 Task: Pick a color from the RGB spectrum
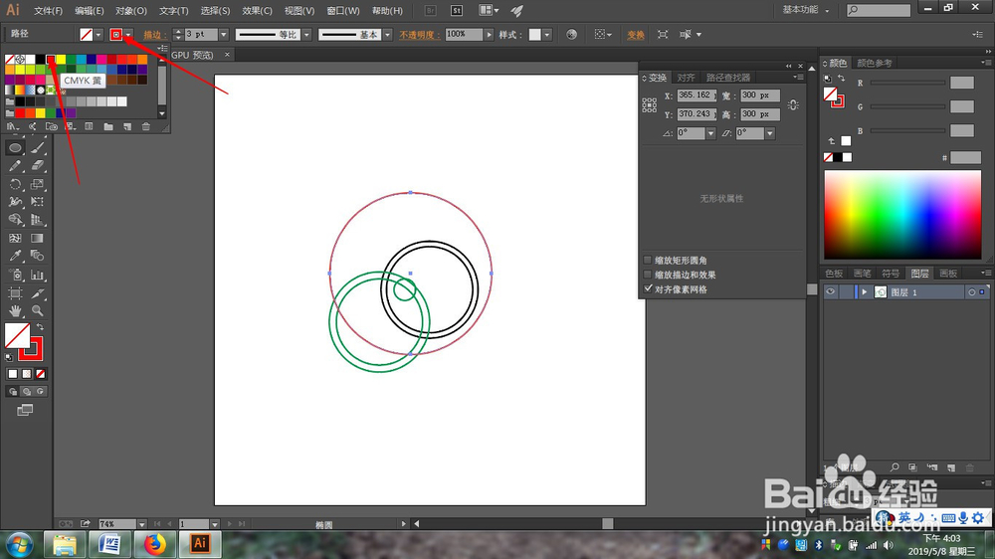pos(902,215)
